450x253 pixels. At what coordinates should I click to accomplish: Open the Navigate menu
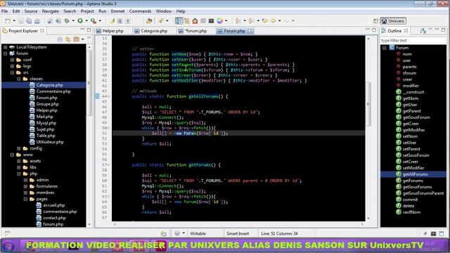(x=50, y=11)
